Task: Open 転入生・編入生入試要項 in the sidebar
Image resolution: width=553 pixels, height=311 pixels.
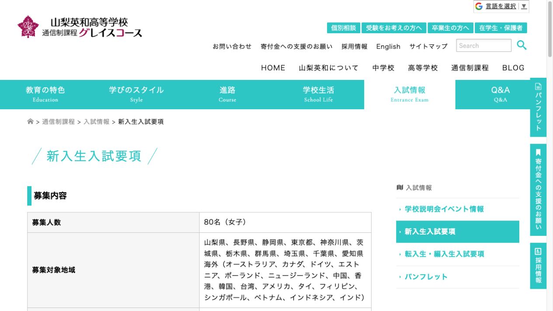Action: pos(458,254)
